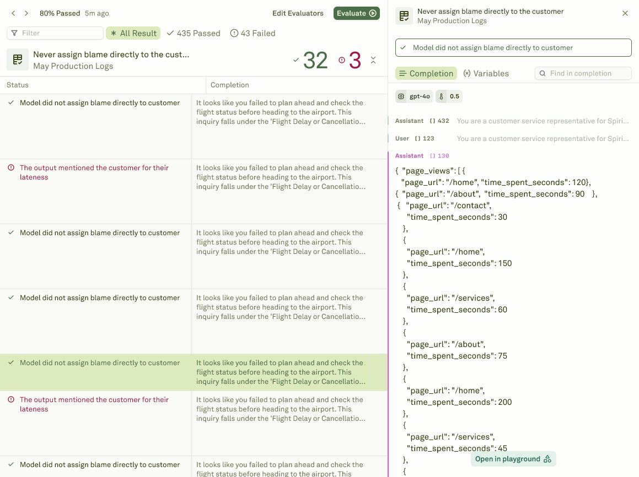Collapse the Assistant message with 130 tokens

[422, 156]
